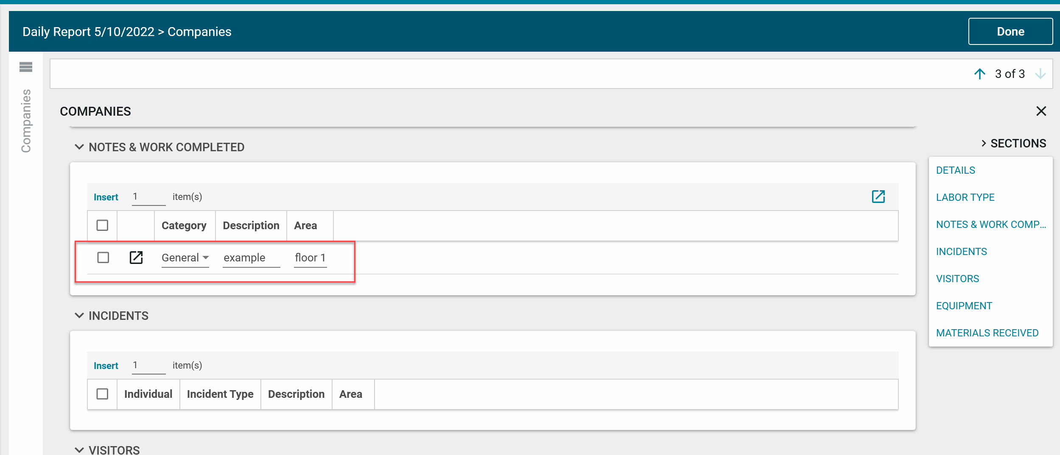Click the Done button
This screenshot has width=1060, height=455.
click(x=1010, y=32)
